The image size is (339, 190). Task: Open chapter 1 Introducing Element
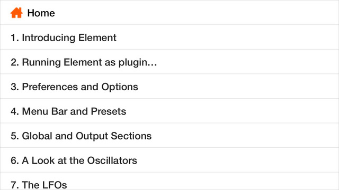tap(169, 37)
